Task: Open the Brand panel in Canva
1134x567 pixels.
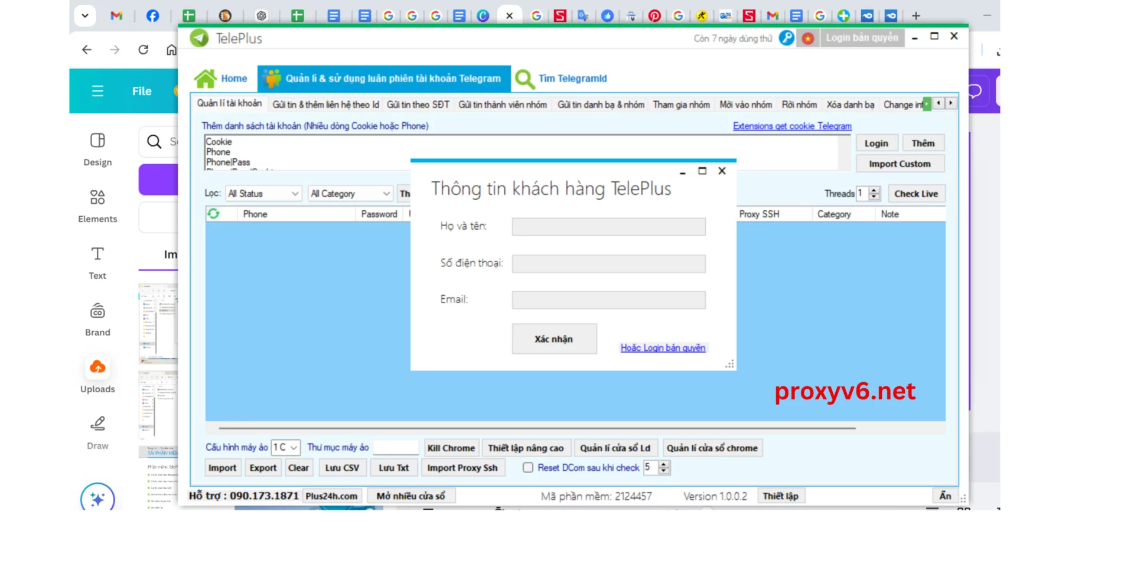Action: 97,320
